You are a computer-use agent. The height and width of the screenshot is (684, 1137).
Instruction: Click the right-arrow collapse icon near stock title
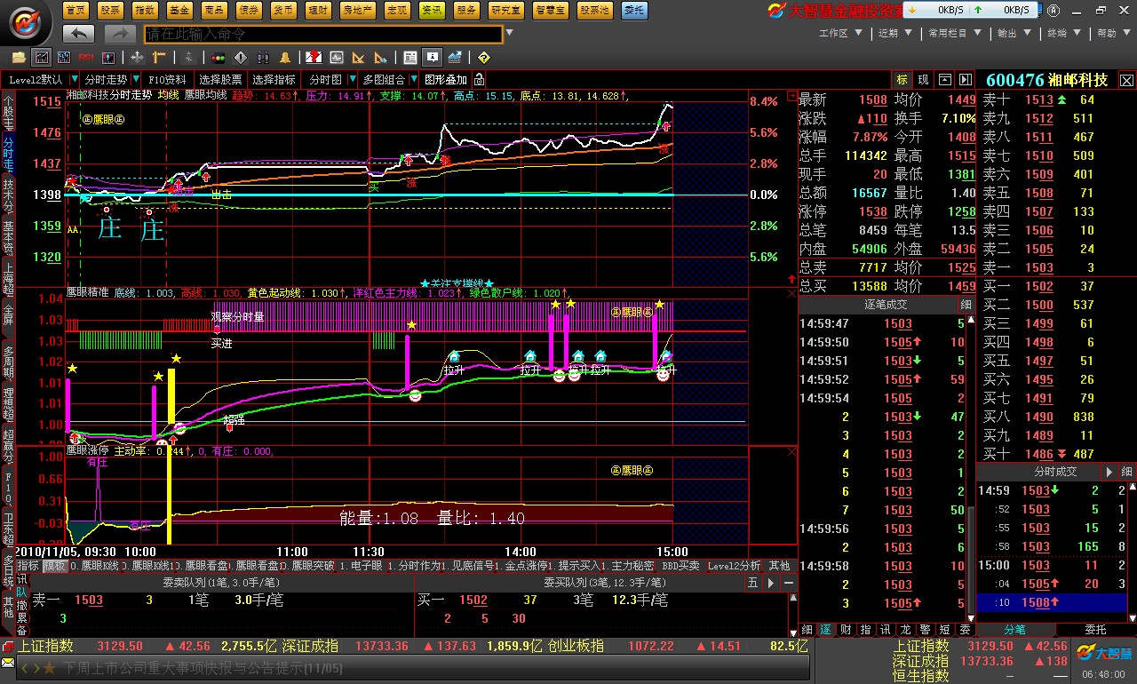pyautogui.click(x=964, y=80)
